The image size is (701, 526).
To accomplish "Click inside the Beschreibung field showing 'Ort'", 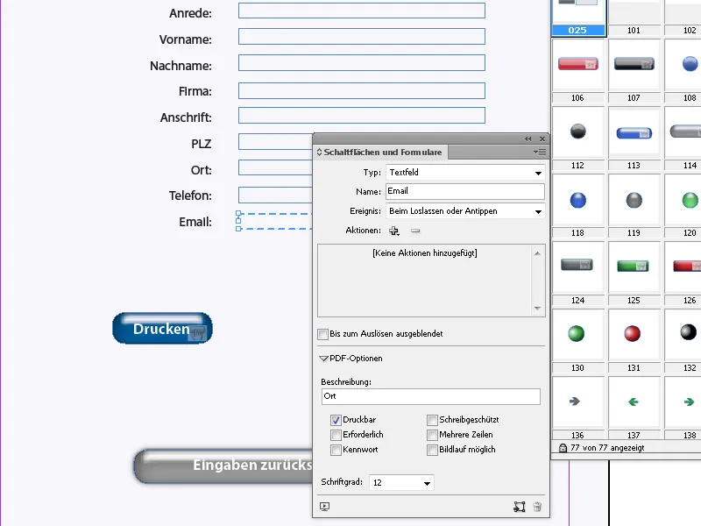I will 430,396.
